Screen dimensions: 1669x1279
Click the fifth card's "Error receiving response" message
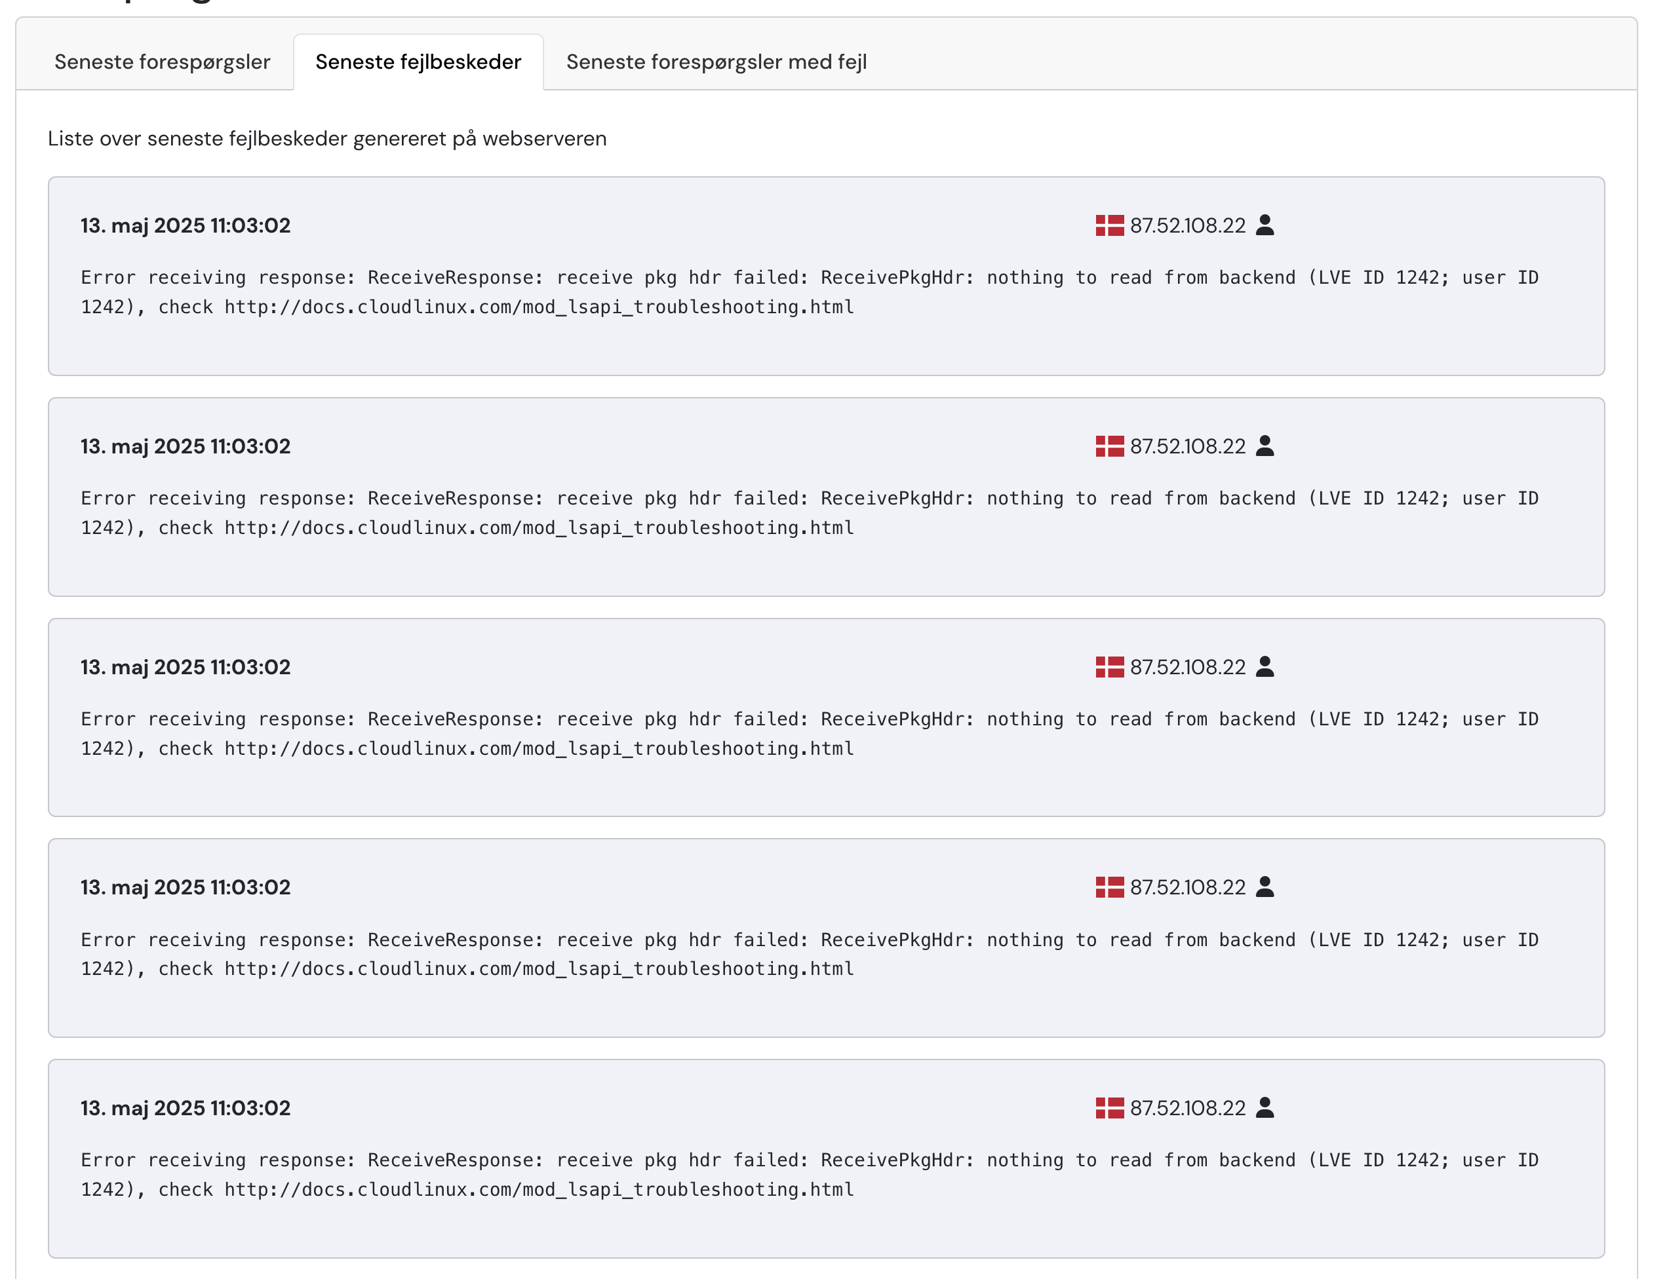pyautogui.click(x=810, y=1175)
